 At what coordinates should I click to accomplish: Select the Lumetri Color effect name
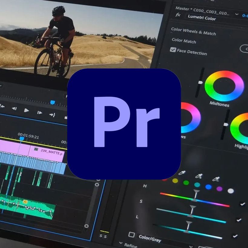(x=201, y=18)
